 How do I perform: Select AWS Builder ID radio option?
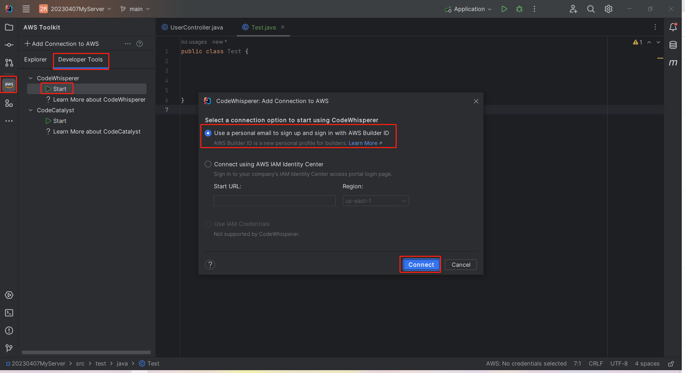208,133
